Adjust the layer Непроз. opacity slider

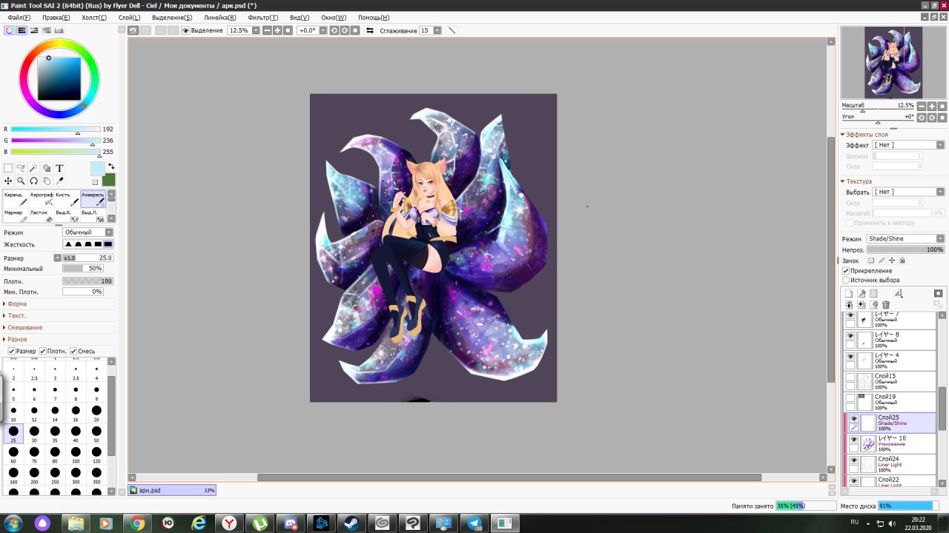[x=905, y=250]
